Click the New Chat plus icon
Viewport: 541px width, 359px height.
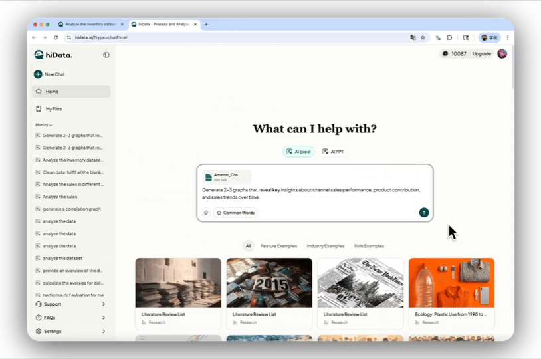coord(38,74)
